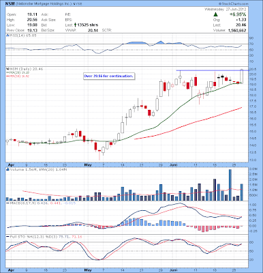Click the RSI(14) legend line icon
263x273 pixels.
point(7,35)
